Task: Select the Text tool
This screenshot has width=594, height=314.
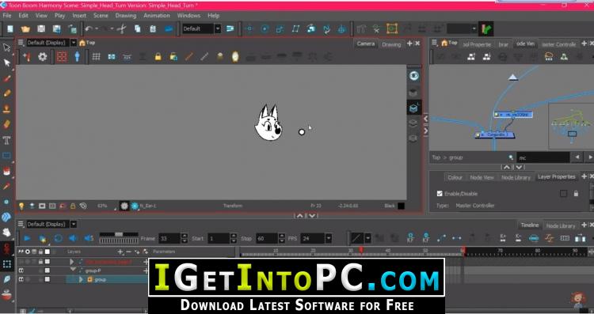Action: 6,141
